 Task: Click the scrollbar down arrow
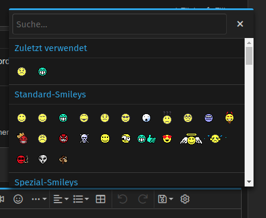[x=249, y=182]
